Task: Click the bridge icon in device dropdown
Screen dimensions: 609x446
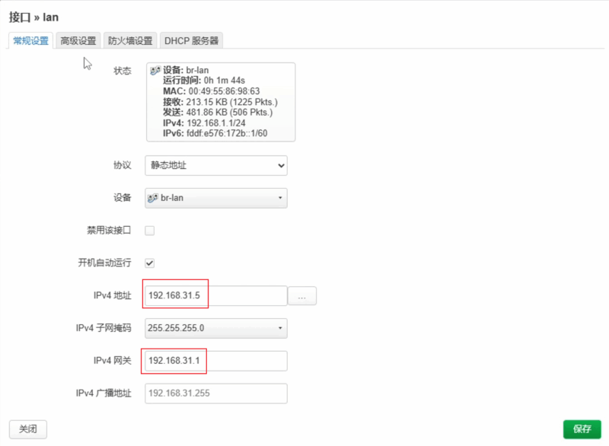Action: (x=153, y=198)
